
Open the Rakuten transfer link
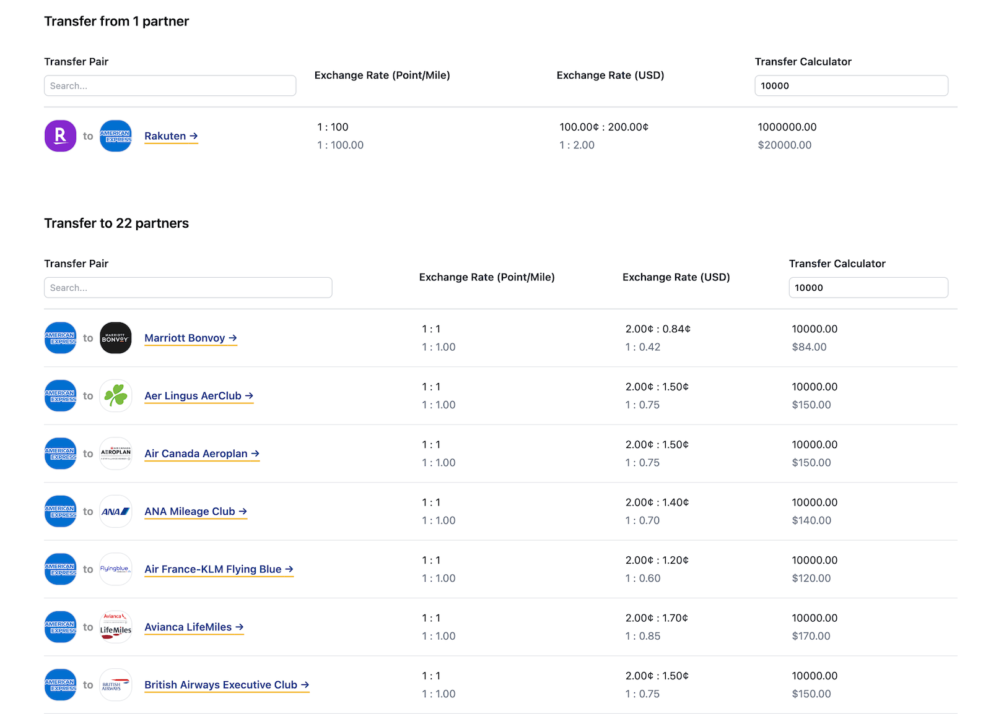tap(171, 136)
